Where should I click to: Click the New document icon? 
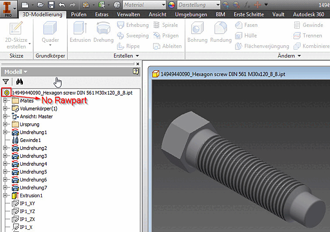25,5
